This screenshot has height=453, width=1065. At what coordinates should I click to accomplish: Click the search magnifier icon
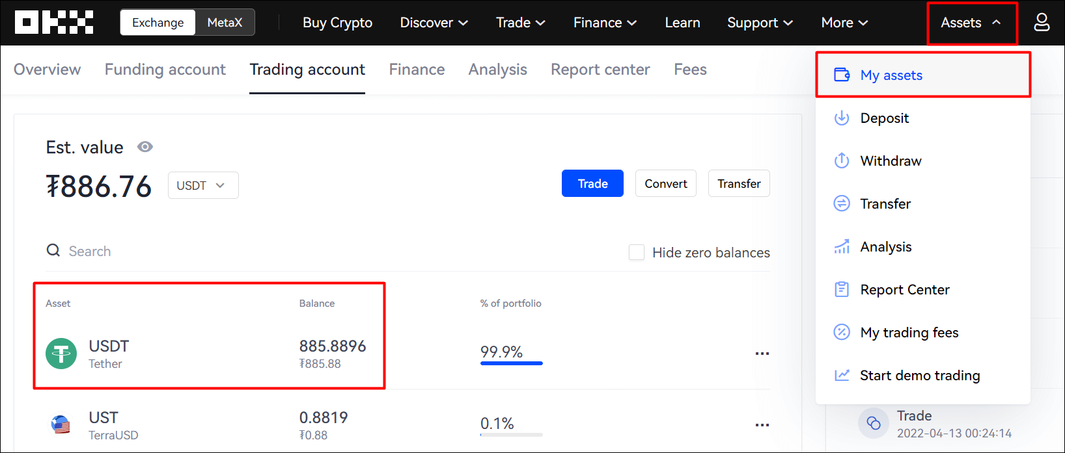click(x=53, y=250)
